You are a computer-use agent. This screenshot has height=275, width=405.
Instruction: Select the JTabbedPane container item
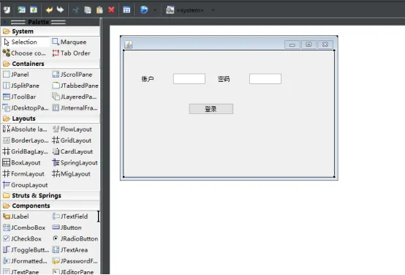click(75, 86)
